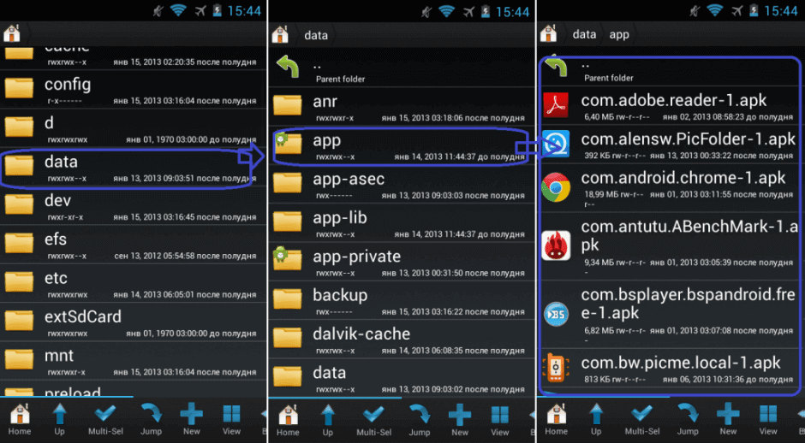Screen dimensions: 805x443
Task: Select com.alensw.PicFolder-1.apk file name
Action: [x=688, y=139]
